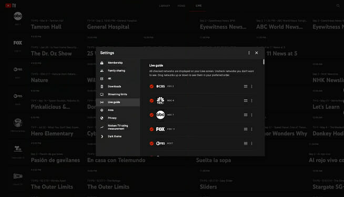This screenshot has width=344, height=197.
Task: Click the Dark theme moon icon
Action: point(102,137)
